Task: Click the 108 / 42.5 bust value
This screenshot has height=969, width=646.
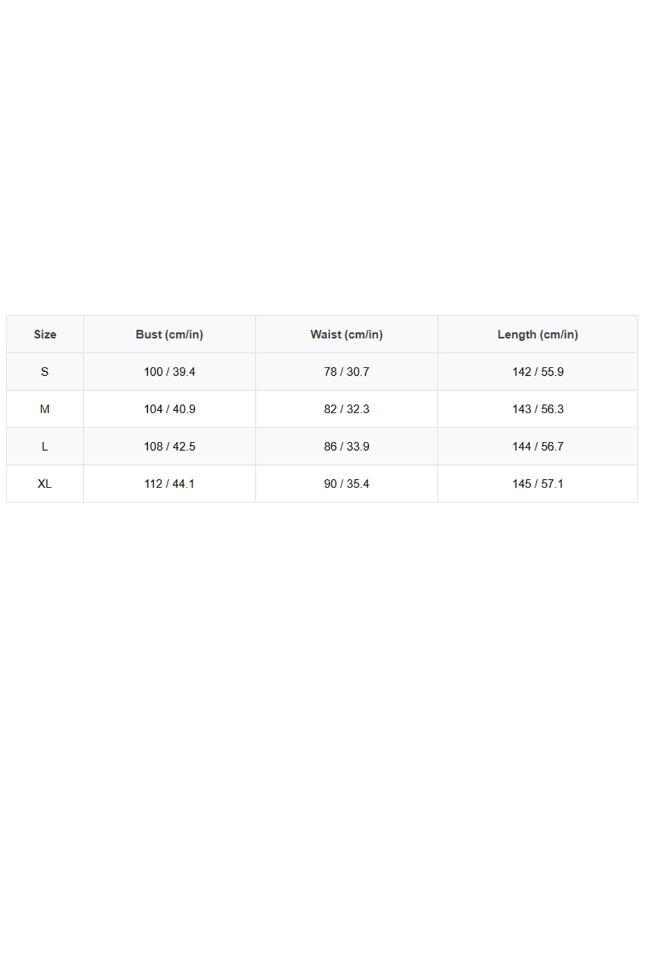Action: pyautogui.click(x=170, y=446)
